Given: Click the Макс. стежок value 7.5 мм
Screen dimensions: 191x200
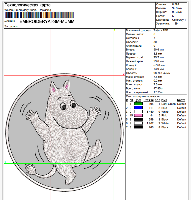Looking at the screenshot, I should 158,77.
